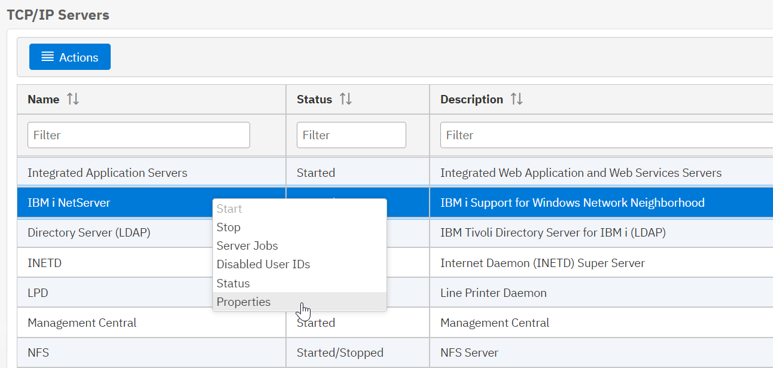Image resolution: width=773 pixels, height=368 pixels.
Task: Focus the Name filter field
Action: point(139,135)
